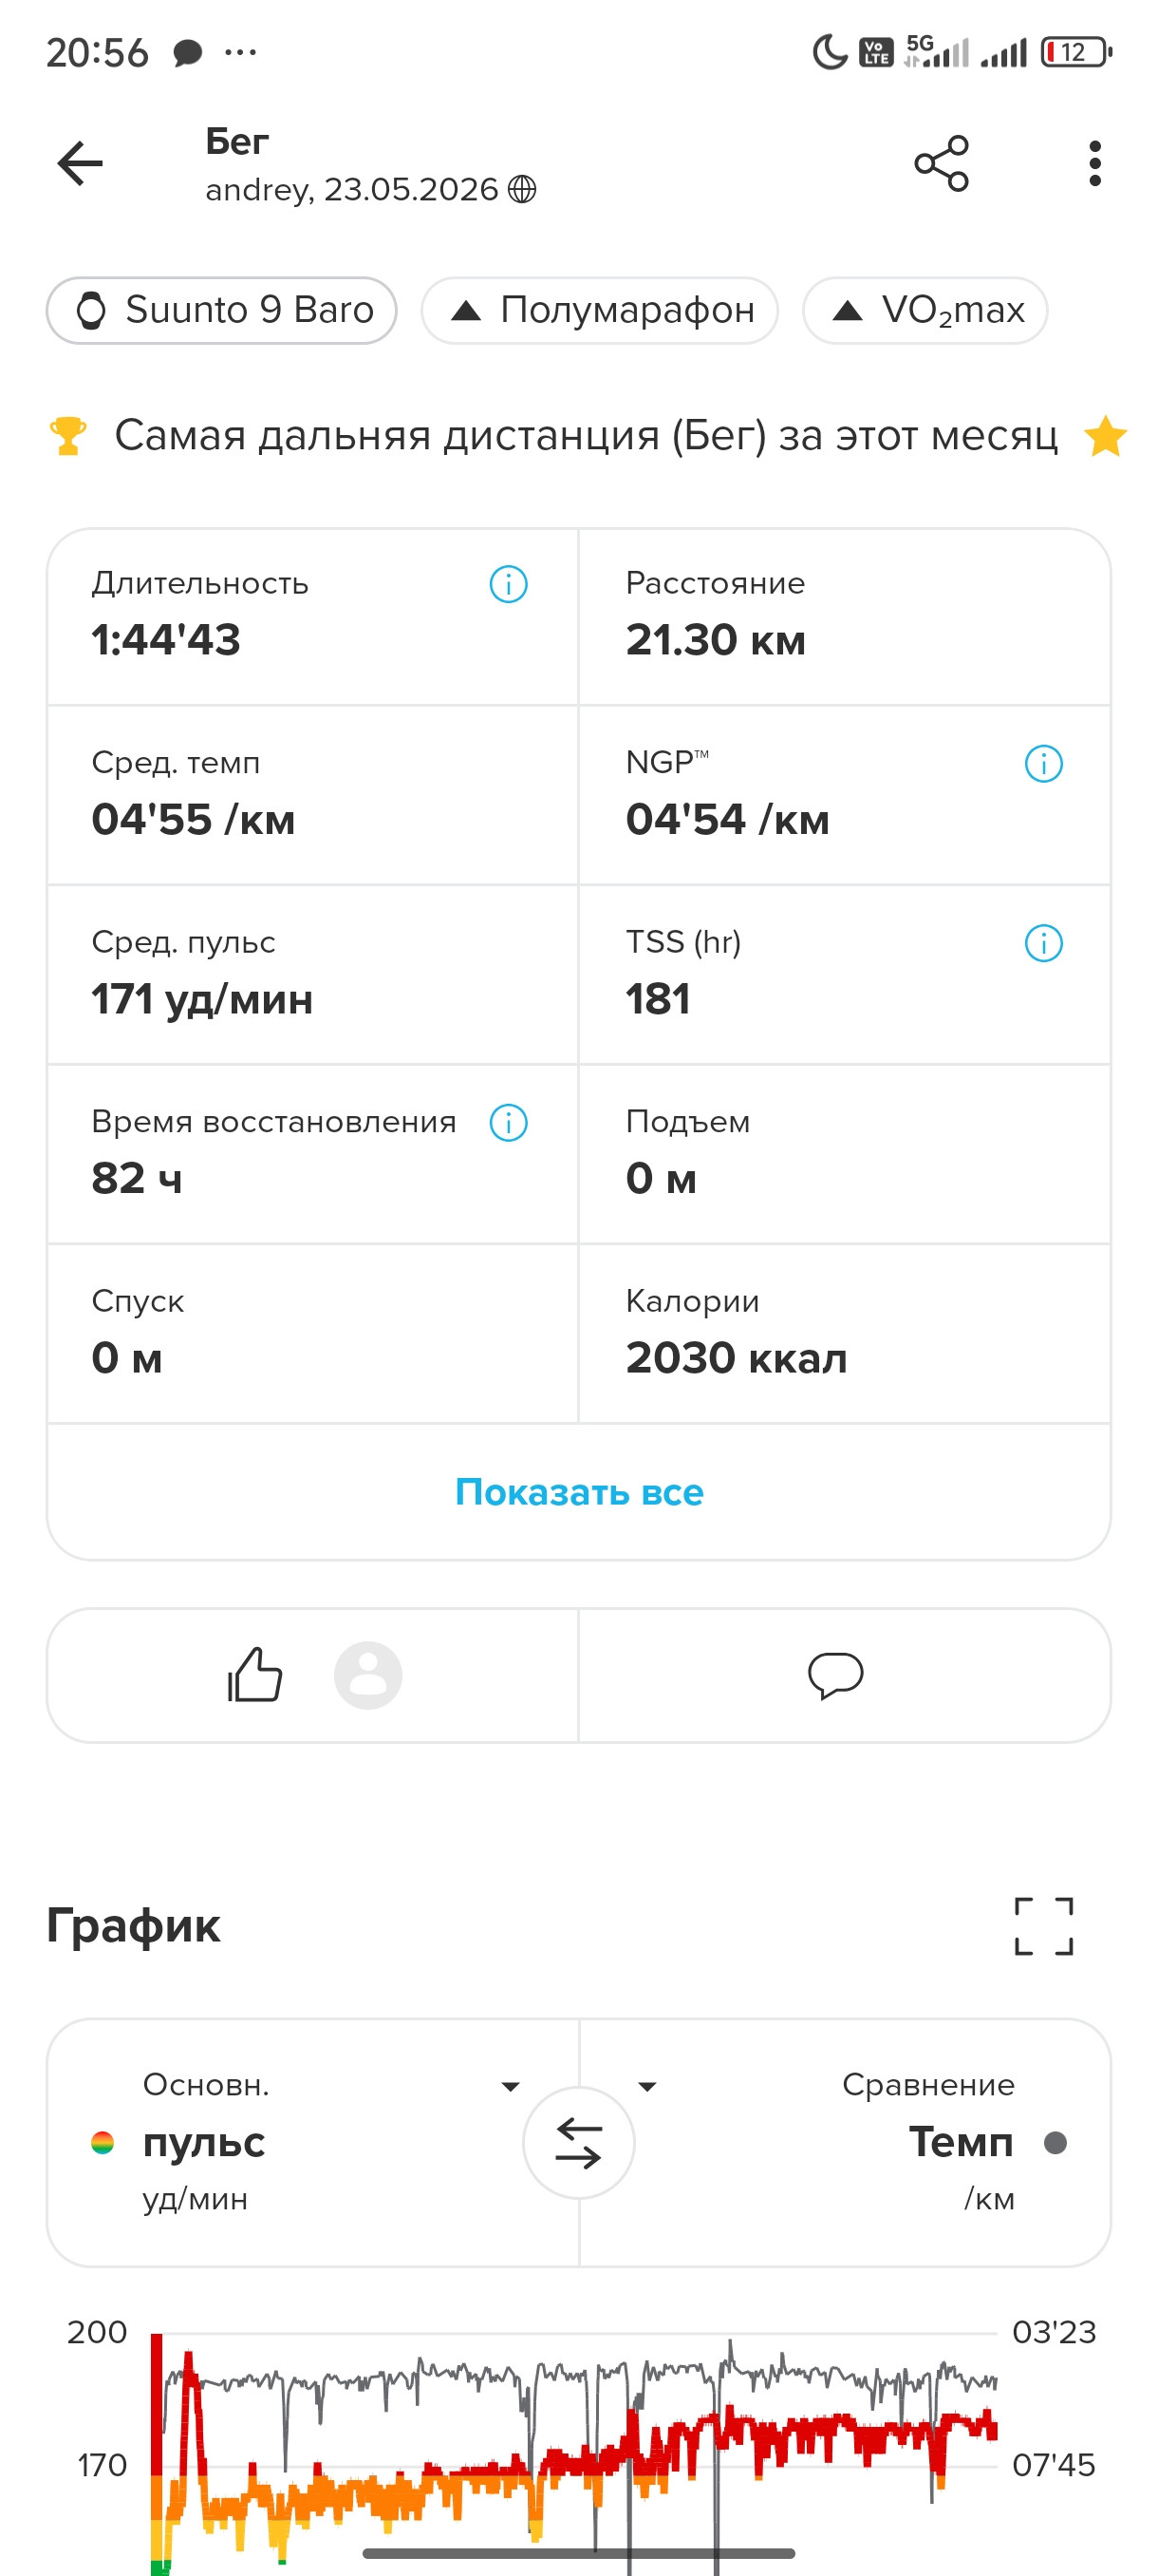
Task: Tap the Время восстановления info icon
Action: coord(509,1123)
